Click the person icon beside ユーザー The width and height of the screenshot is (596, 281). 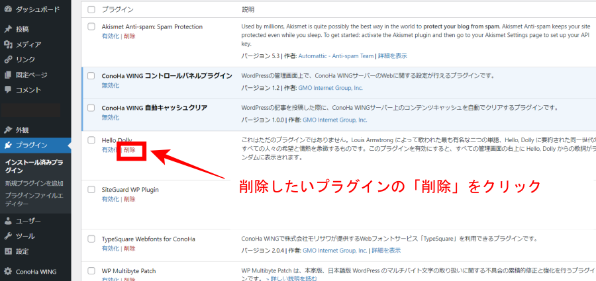click(8, 221)
